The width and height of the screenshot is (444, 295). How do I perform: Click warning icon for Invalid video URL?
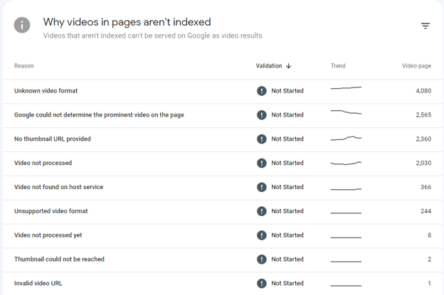[262, 283]
